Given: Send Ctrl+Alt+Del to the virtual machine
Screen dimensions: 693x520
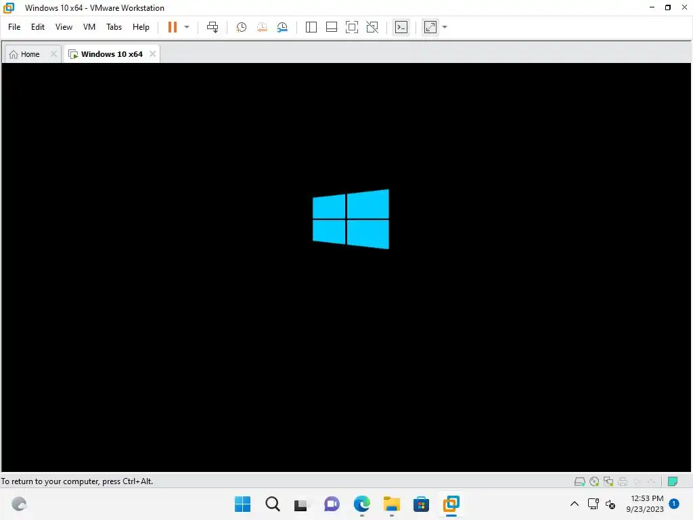Looking at the screenshot, I should click(213, 27).
